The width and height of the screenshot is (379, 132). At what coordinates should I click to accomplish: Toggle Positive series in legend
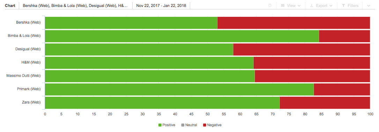click(167, 125)
